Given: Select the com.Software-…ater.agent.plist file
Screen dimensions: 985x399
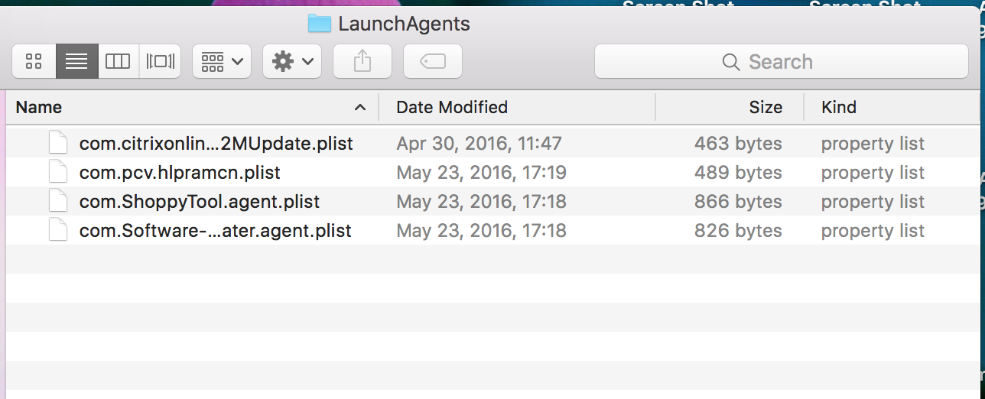Looking at the screenshot, I should [x=215, y=231].
